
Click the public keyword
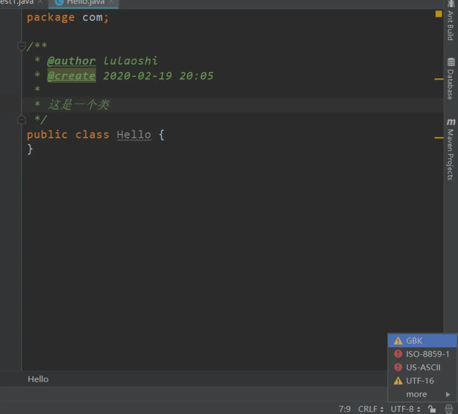tap(47, 134)
